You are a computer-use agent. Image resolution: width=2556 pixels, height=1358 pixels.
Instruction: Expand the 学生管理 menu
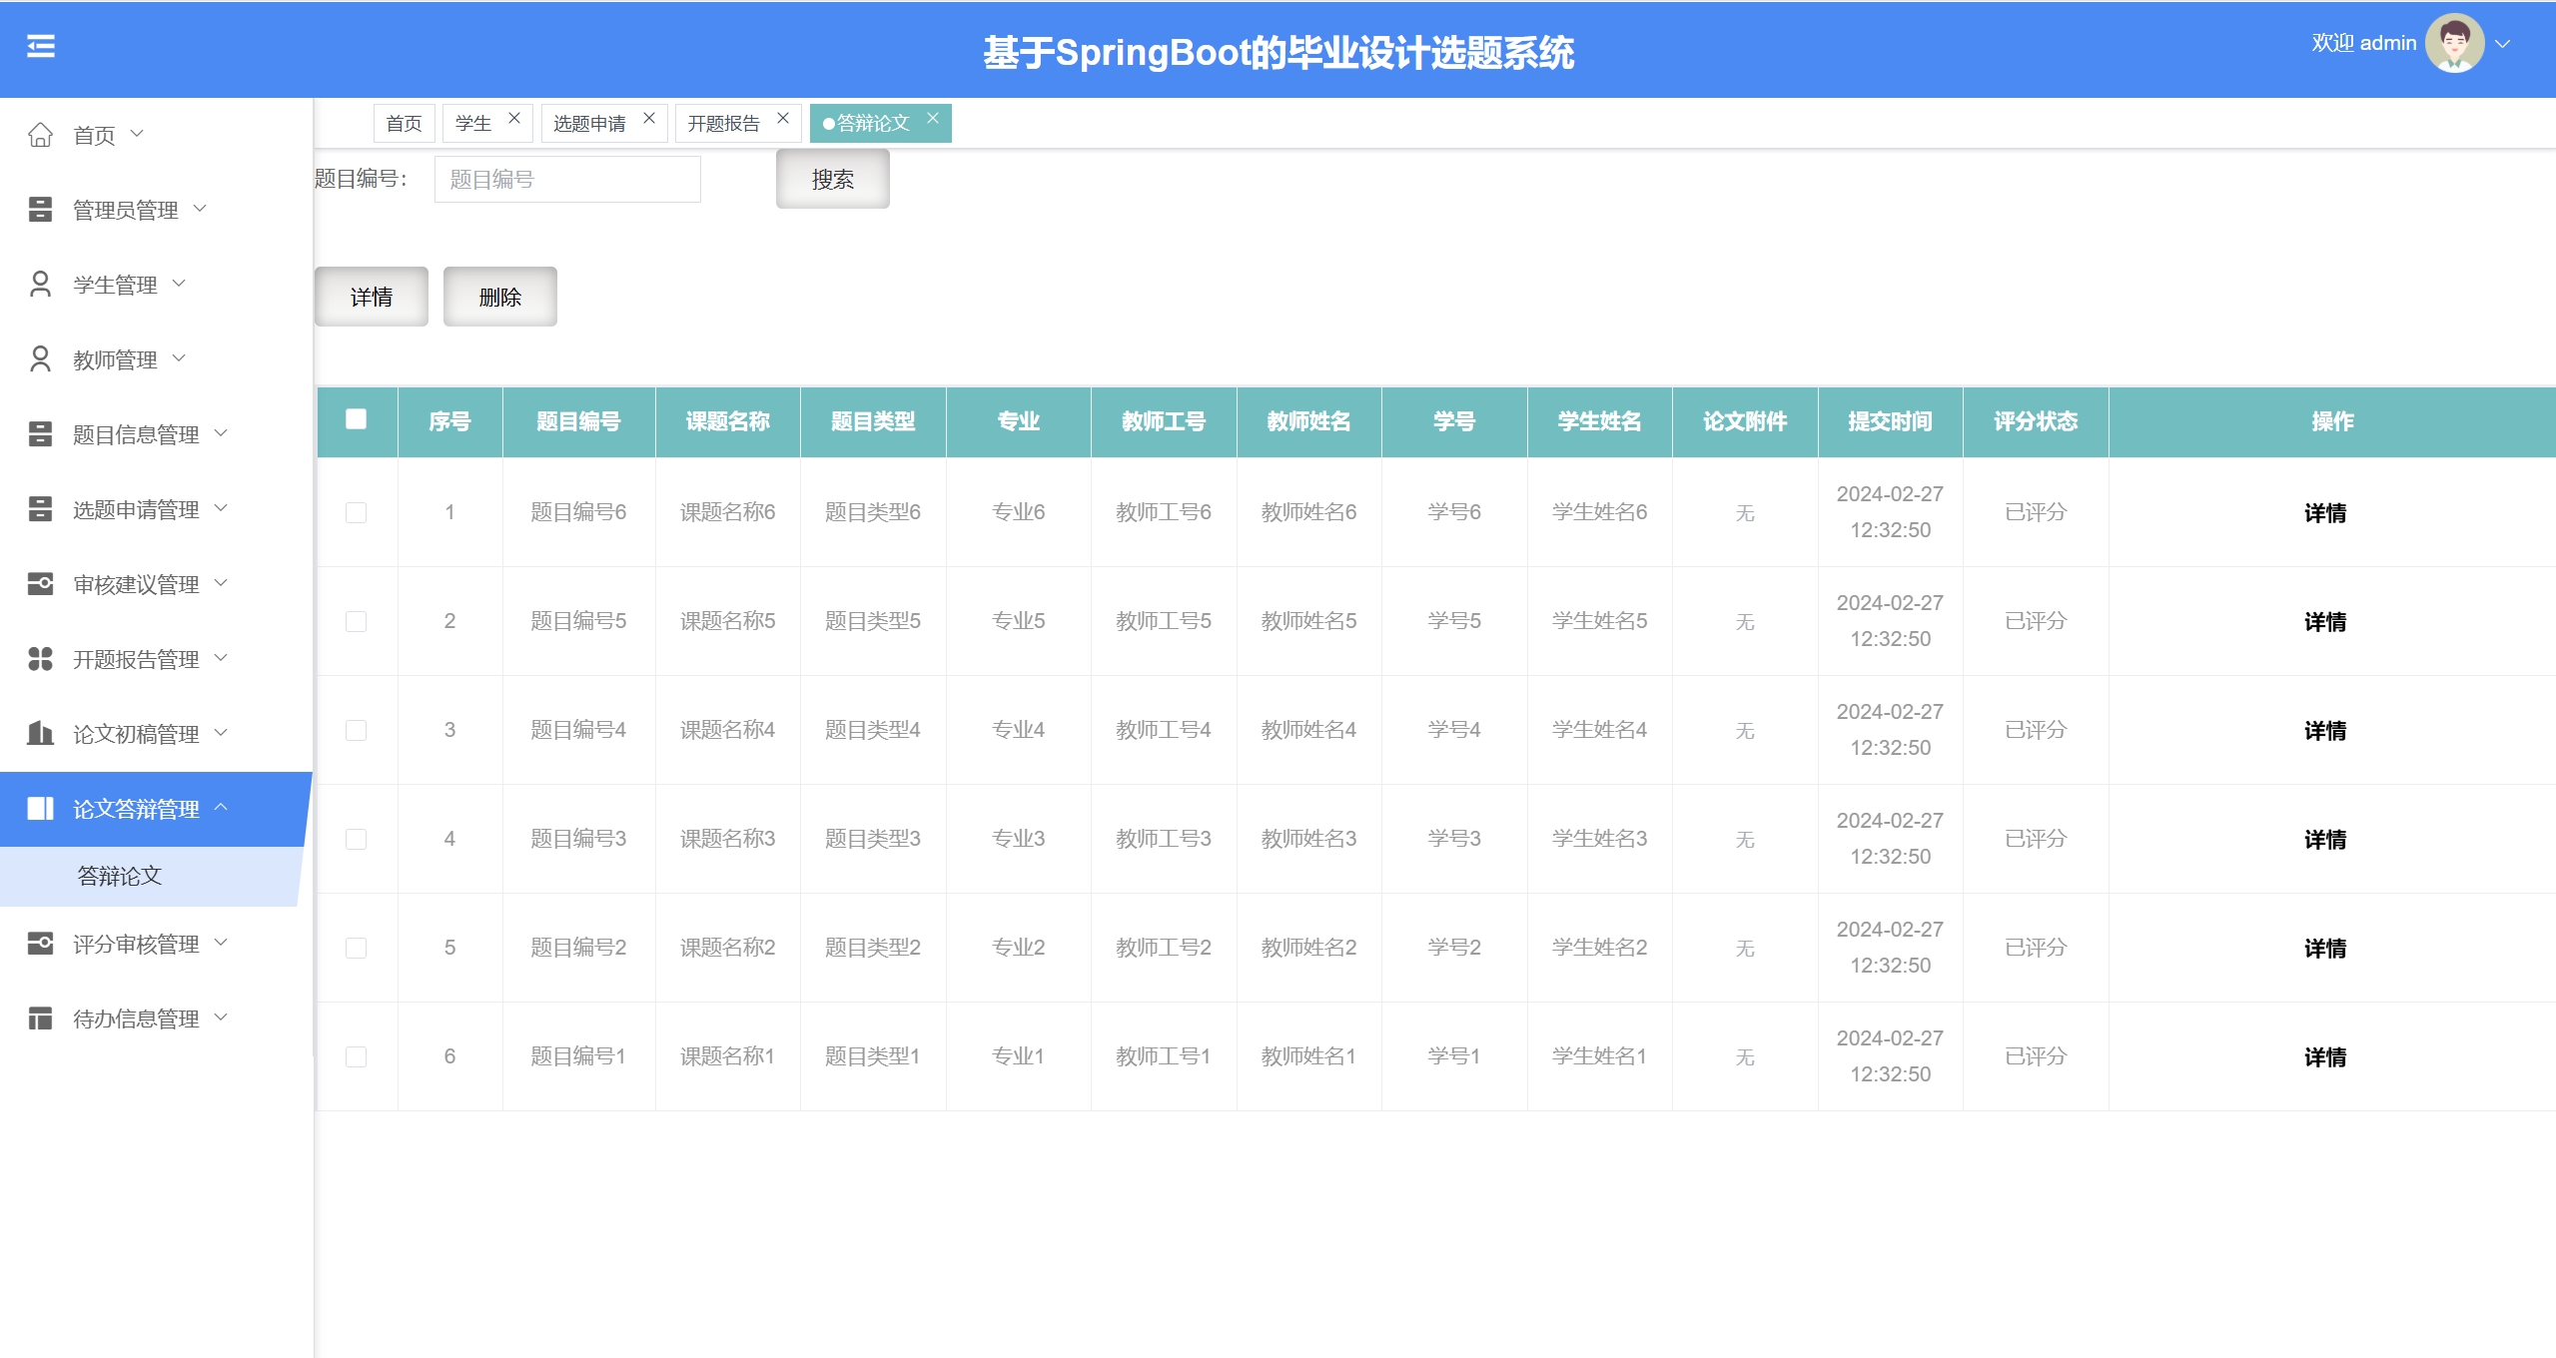click(180, 284)
